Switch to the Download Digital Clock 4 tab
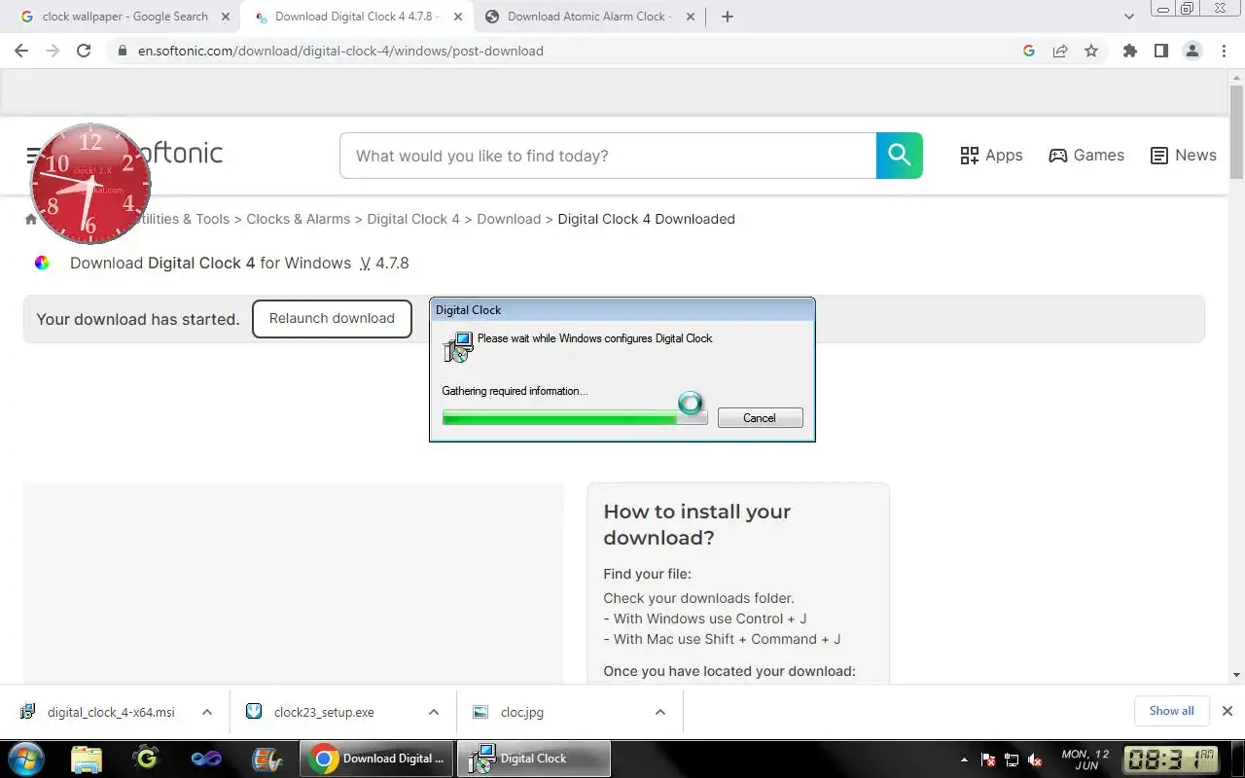This screenshot has height=778, width=1245. click(356, 17)
